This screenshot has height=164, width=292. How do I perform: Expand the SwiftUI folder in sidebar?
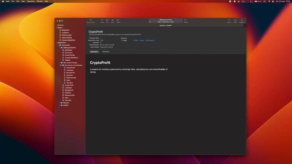coord(60,105)
